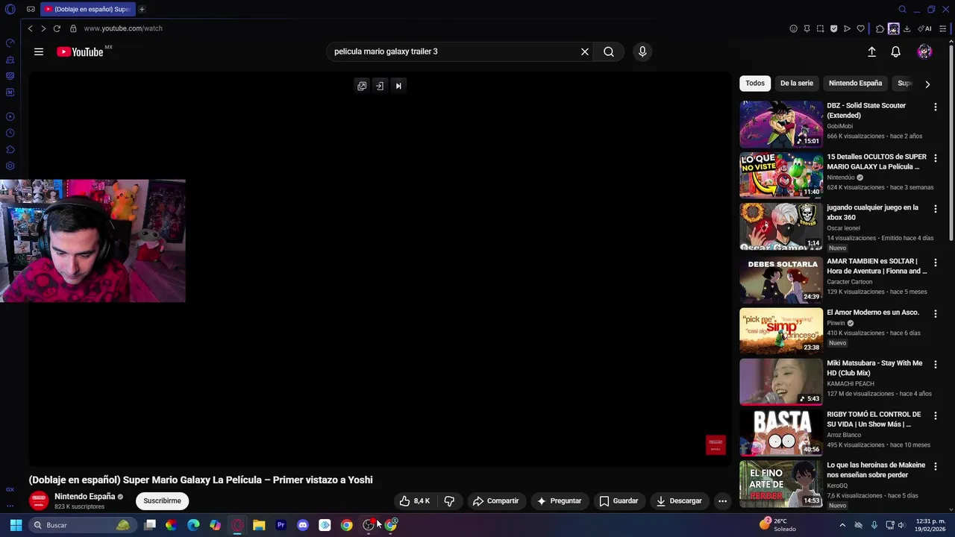Open Miki Matsubara Stay With Me title

pos(874,368)
